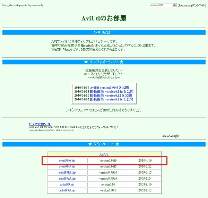
Task: Click the www.avs4you.com ad URL
Action: coord(52,130)
